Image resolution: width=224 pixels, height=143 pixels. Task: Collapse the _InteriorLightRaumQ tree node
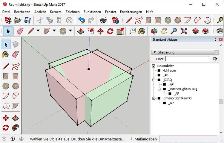159,89
